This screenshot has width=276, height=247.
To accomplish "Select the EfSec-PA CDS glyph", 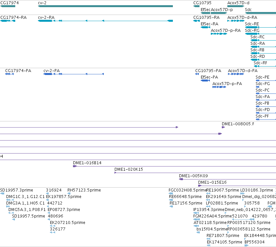I will point(205,80).
